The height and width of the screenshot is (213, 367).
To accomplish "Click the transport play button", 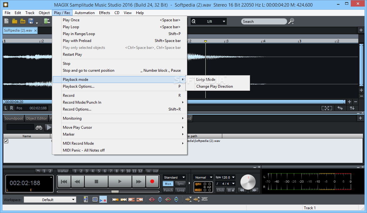I will [x=120, y=181].
